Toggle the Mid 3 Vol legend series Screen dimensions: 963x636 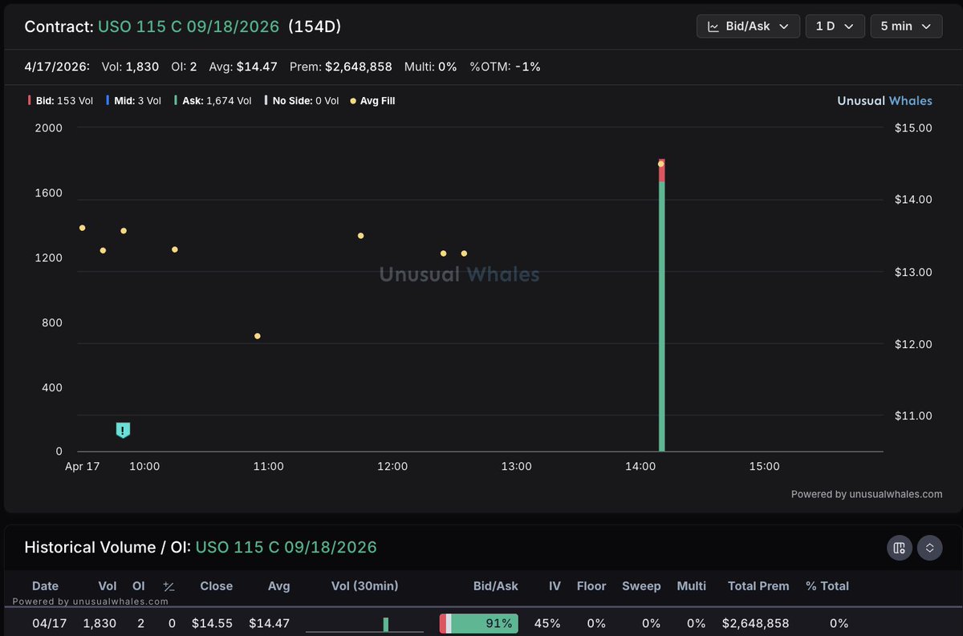pyautogui.click(x=133, y=101)
